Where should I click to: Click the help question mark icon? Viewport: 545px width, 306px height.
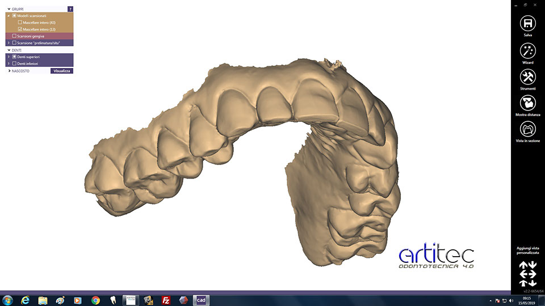click(70, 9)
